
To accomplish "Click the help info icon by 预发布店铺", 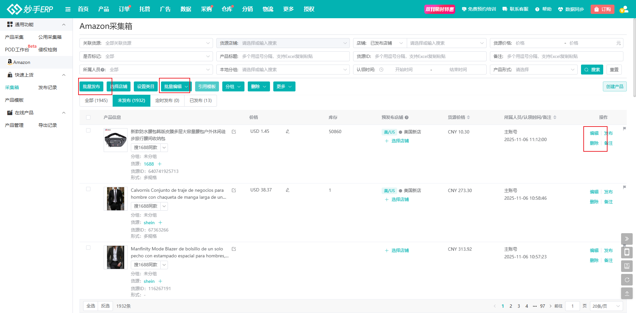I will click(406, 117).
